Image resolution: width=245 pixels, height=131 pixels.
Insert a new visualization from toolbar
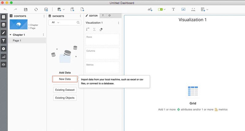[x=150, y=9]
